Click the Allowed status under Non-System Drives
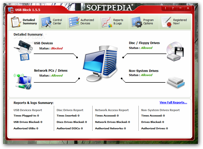203x149 pixels. point(146,75)
